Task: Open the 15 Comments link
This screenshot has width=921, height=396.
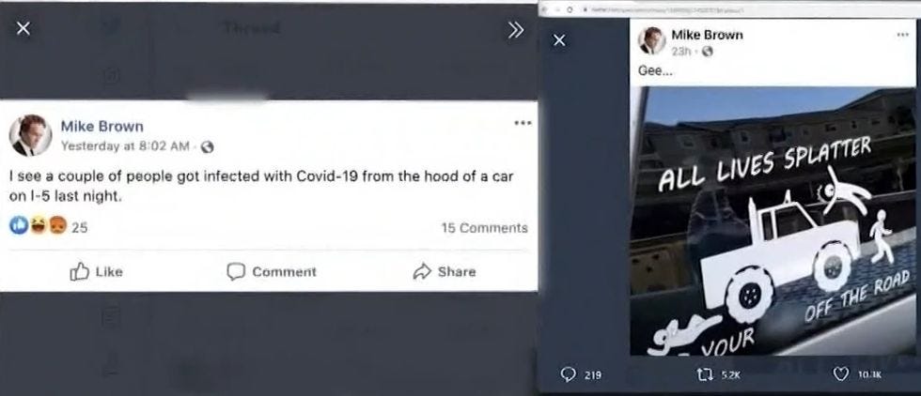Action: pyautogui.click(x=484, y=228)
